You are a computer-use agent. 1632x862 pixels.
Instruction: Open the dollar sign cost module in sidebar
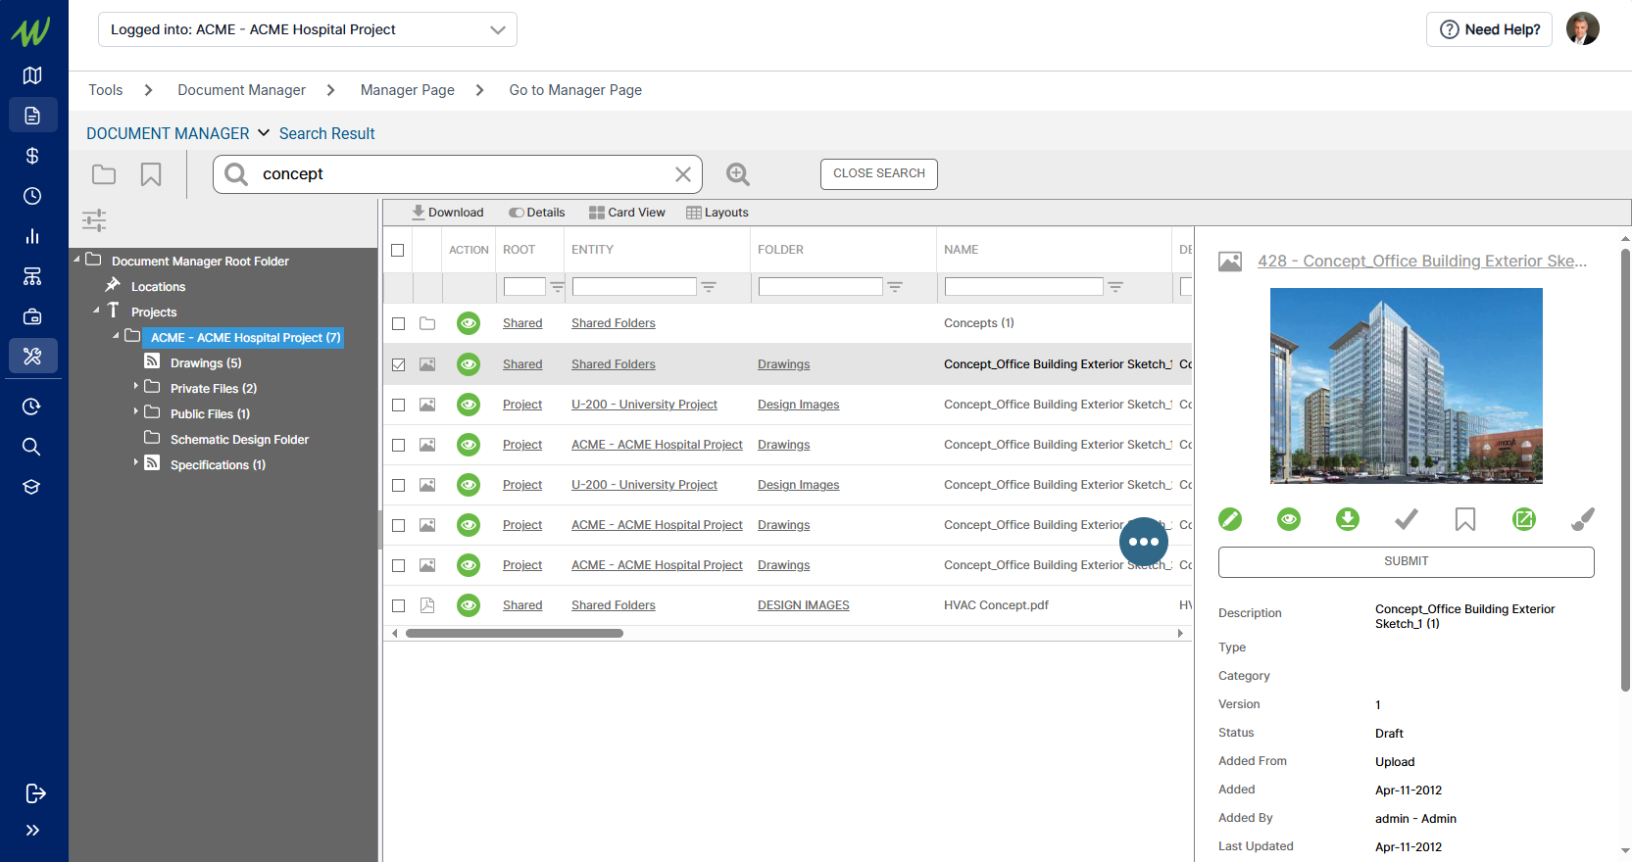32,156
